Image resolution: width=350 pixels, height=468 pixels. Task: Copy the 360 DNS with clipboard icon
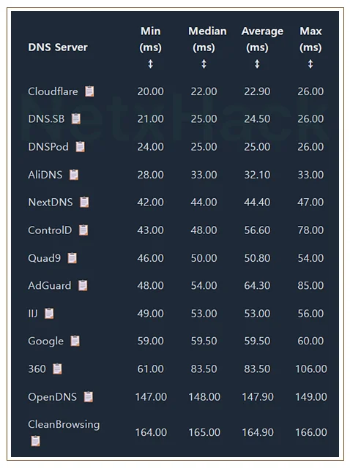[57, 369]
